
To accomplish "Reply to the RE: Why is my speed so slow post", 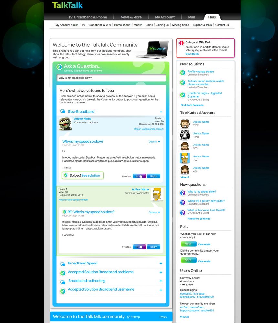I will [154, 247].
